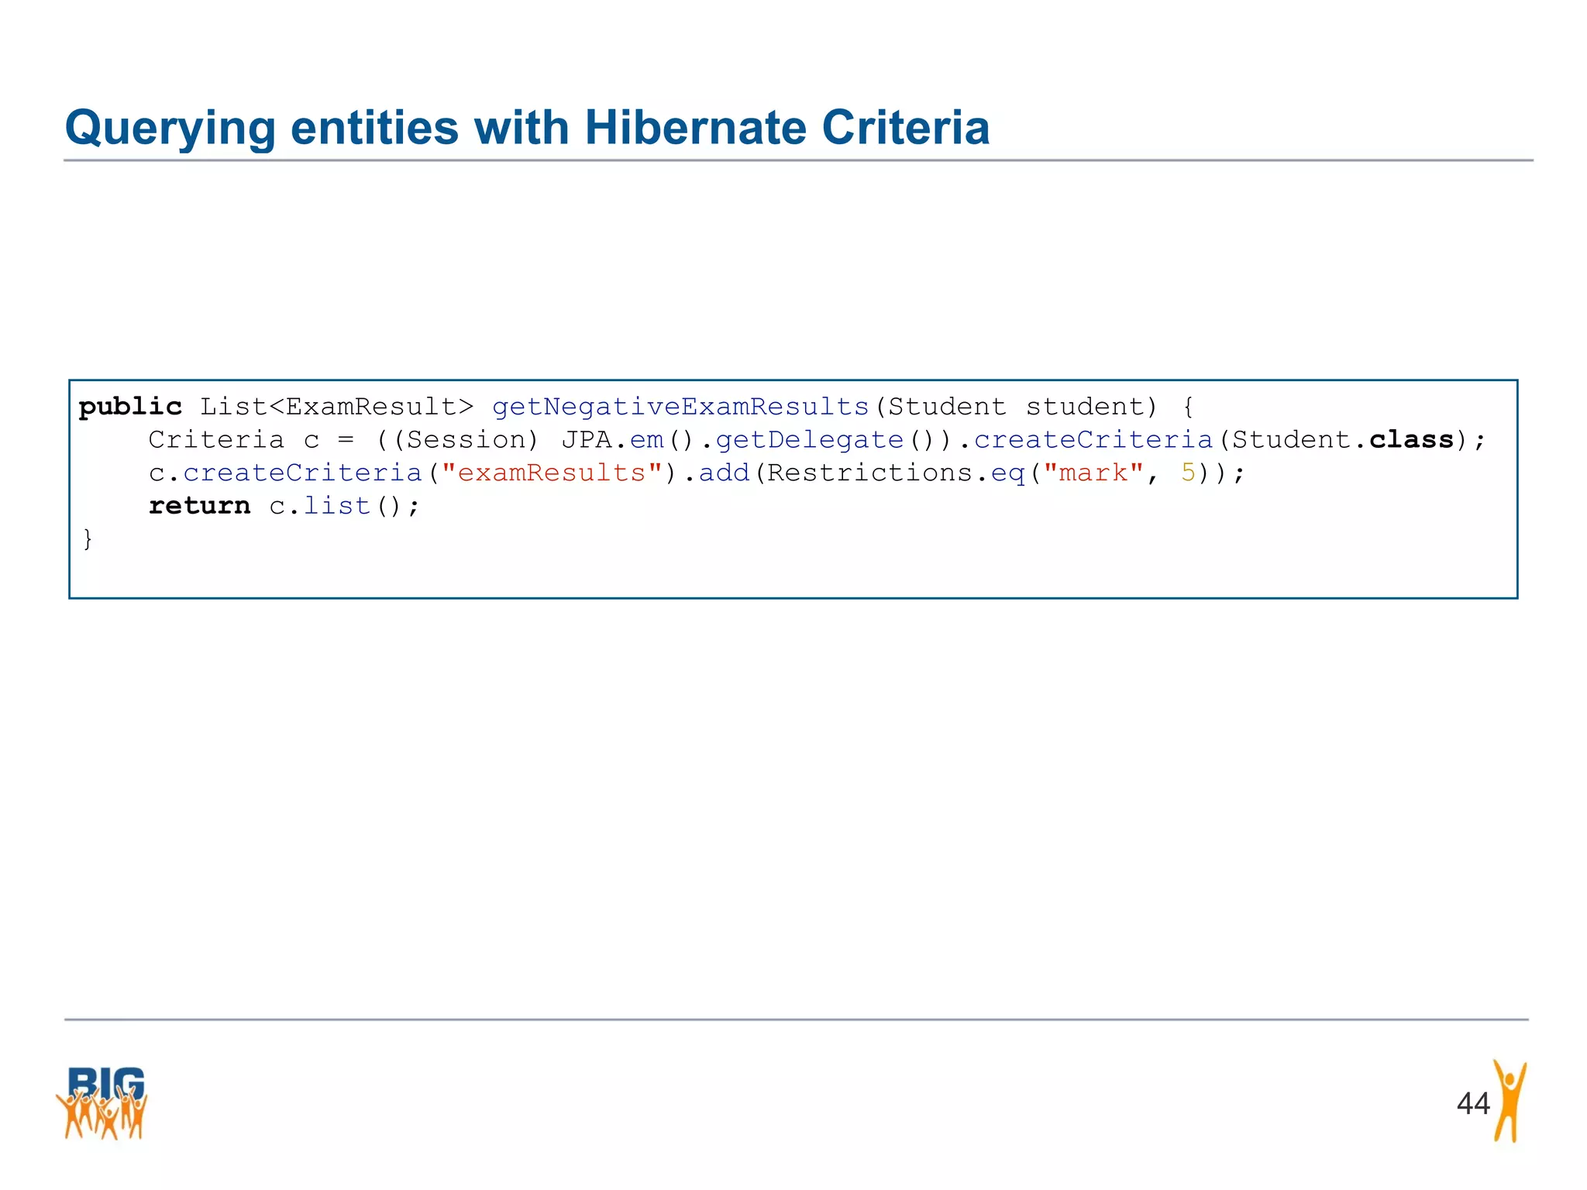Click Student.class createCriteria call
This screenshot has height=1190, width=1587.
point(1093,440)
